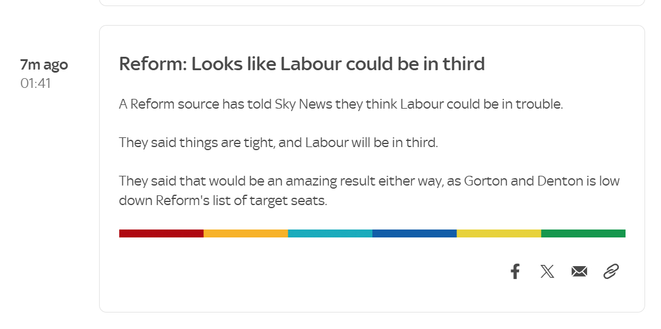The image size is (661, 329).
Task: Select the orange segment of the party bar
Action: (x=245, y=233)
